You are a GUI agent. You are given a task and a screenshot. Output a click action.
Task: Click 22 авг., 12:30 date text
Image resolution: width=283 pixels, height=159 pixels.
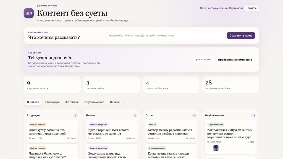click(x=95, y=138)
